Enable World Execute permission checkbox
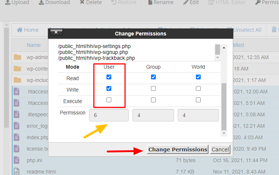The width and height of the screenshot is (279, 175). click(x=198, y=100)
